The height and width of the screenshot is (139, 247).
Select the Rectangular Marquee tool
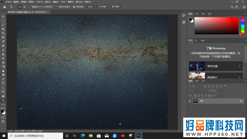pos(3,21)
